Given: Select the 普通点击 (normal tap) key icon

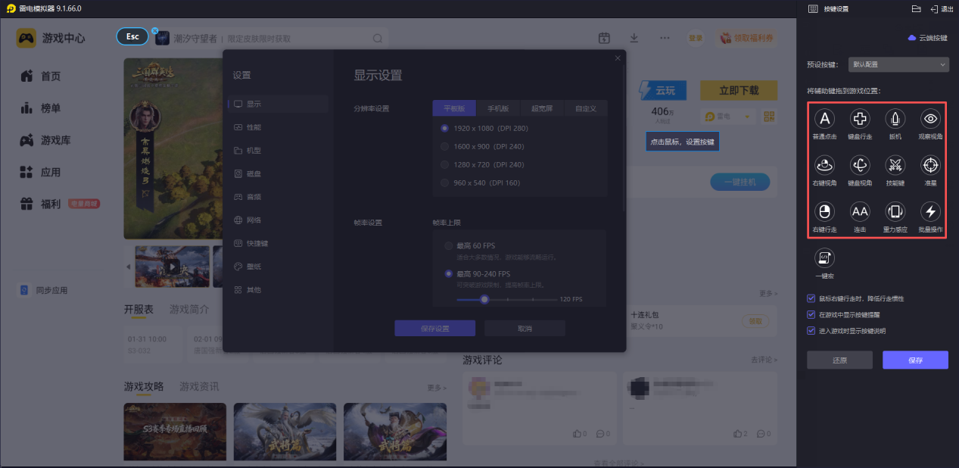Looking at the screenshot, I should pyautogui.click(x=824, y=119).
